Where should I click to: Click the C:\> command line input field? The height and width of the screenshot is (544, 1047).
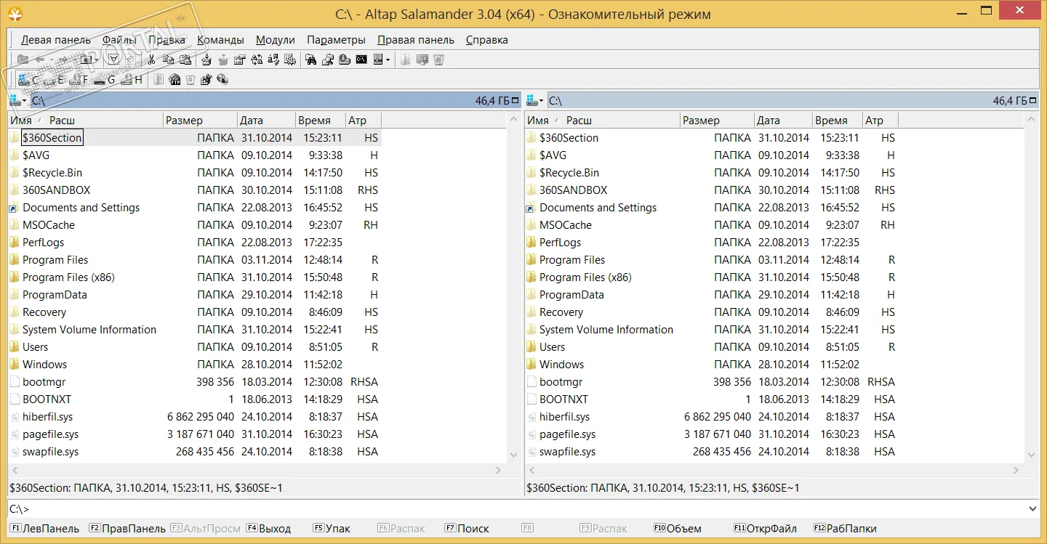coord(523,508)
